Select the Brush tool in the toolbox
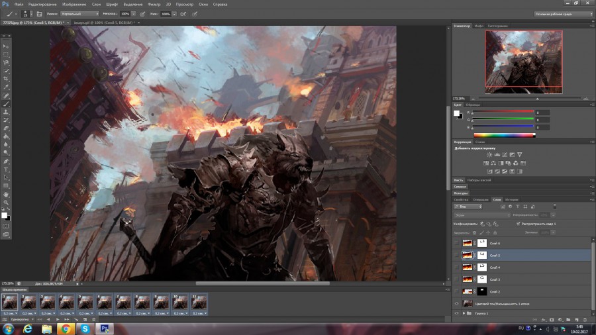596x335 pixels. click(x=7, y=104)
